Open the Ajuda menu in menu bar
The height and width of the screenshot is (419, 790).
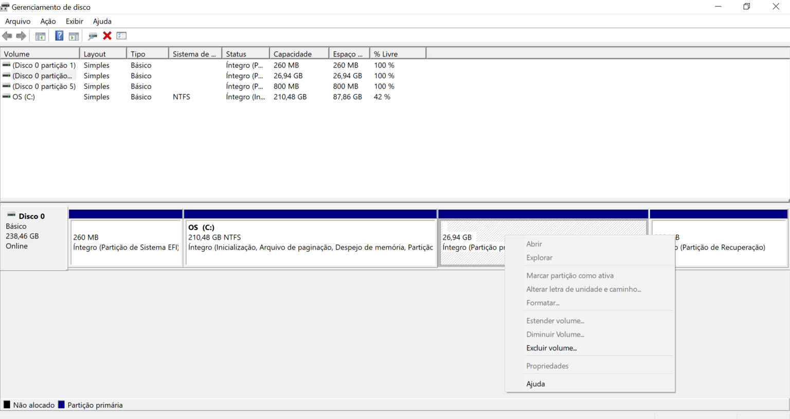(102, 21)
